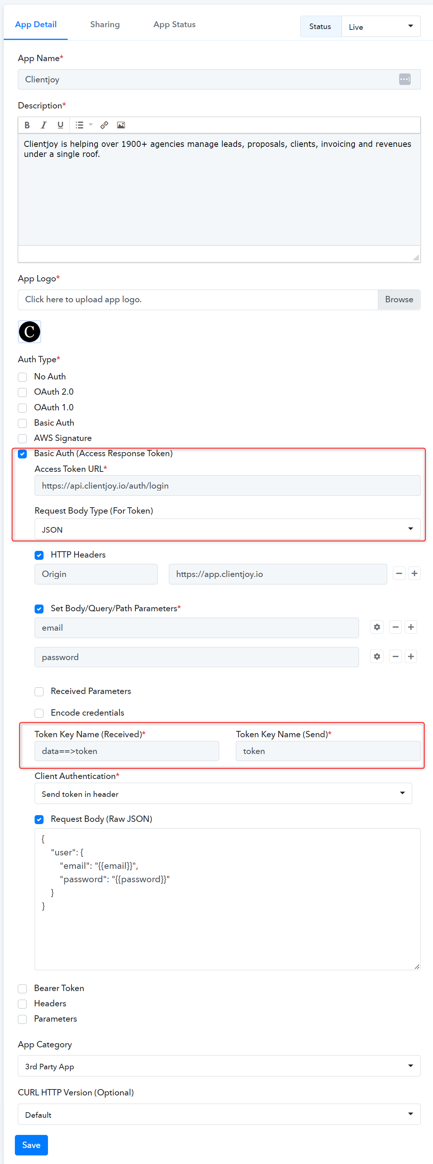Switch to the Sharing tab
The height and width of the screenshot is (1164, 433).
click(x=105, y=24)
